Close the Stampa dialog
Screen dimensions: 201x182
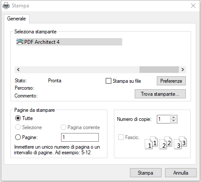193,6
